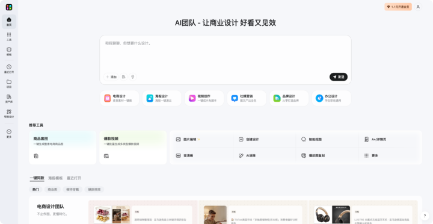This screenshot has height=224, width=433.
Task: Click the lightbulb icon in chat box
Action: coord(132,77)
